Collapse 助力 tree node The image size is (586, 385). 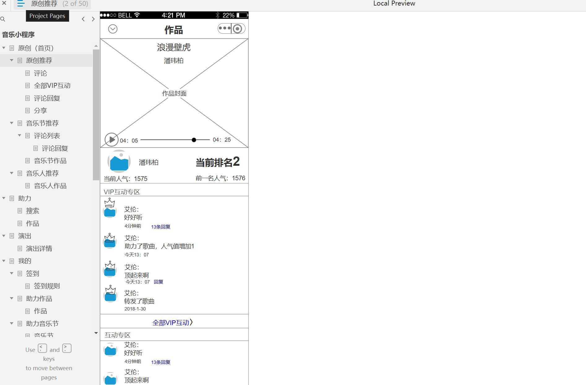4,198
